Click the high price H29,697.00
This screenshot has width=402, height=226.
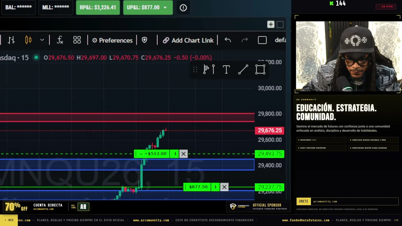point(92,58)
